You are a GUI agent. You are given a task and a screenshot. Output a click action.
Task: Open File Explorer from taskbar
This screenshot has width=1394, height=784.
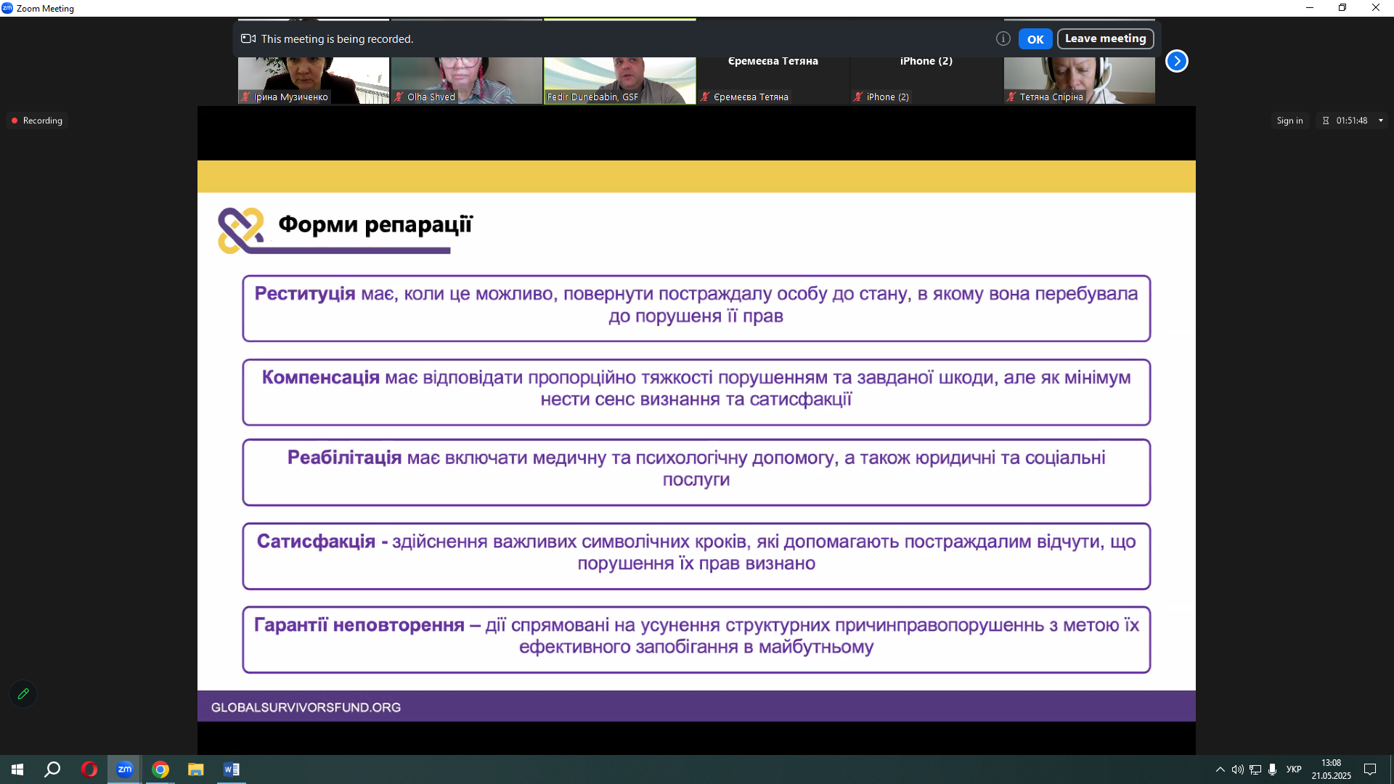tap(196, 769)
